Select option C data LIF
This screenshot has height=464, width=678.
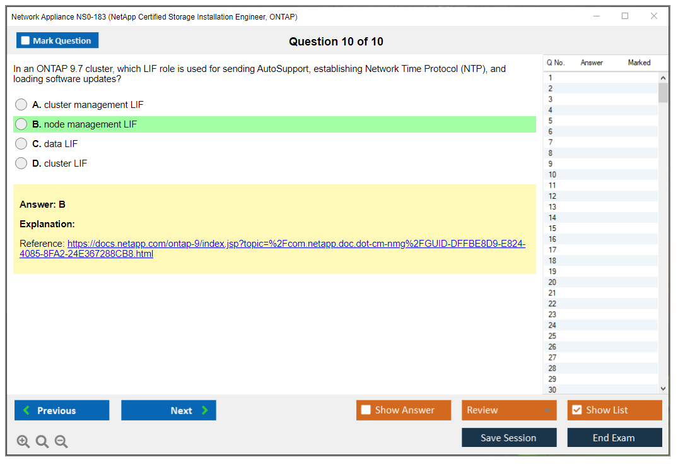(x=21, y=144)
